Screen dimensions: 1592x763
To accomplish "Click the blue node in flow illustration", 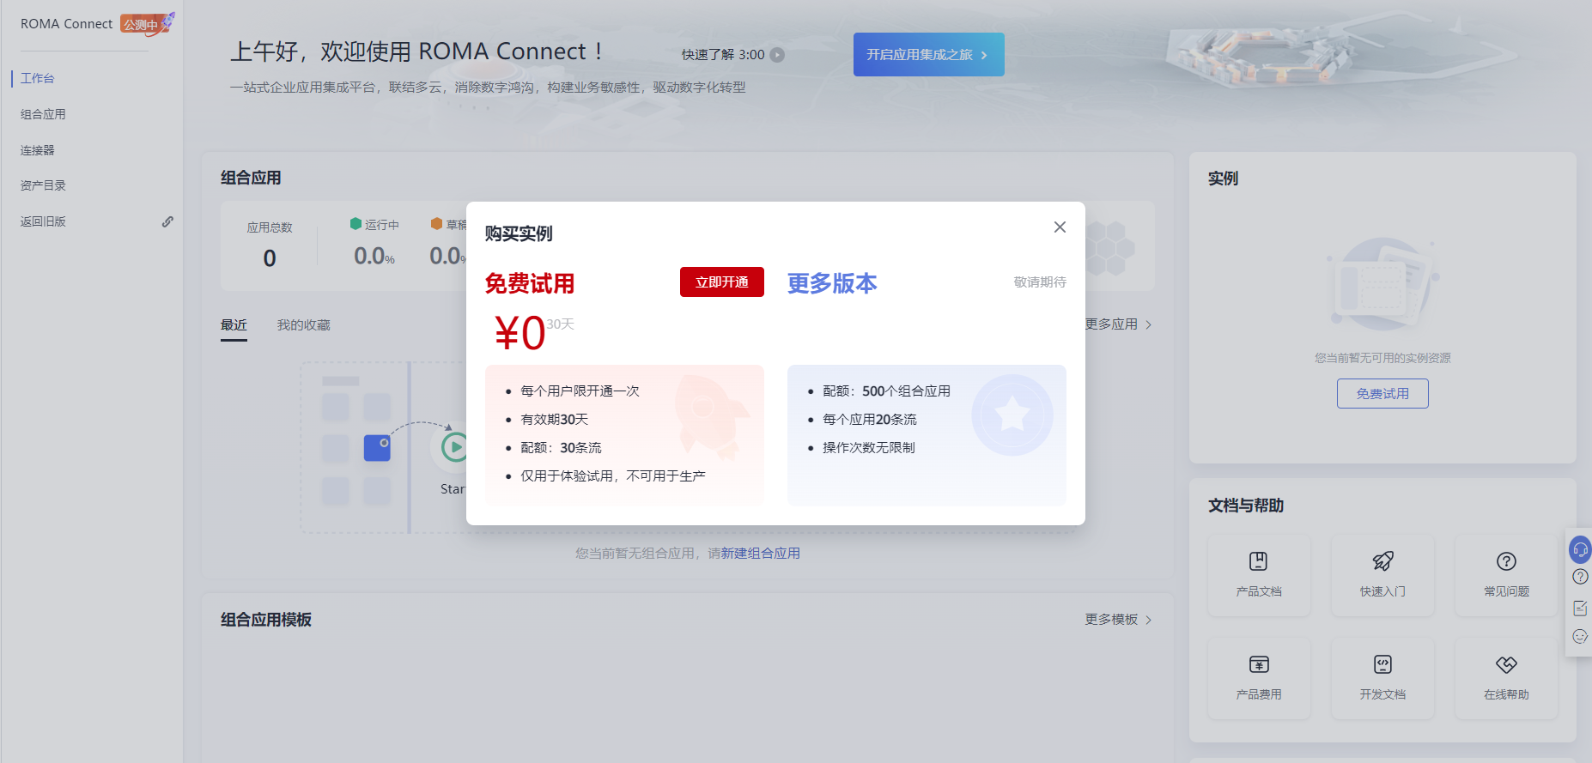I will pyautogui.click(x=377, y=448).
